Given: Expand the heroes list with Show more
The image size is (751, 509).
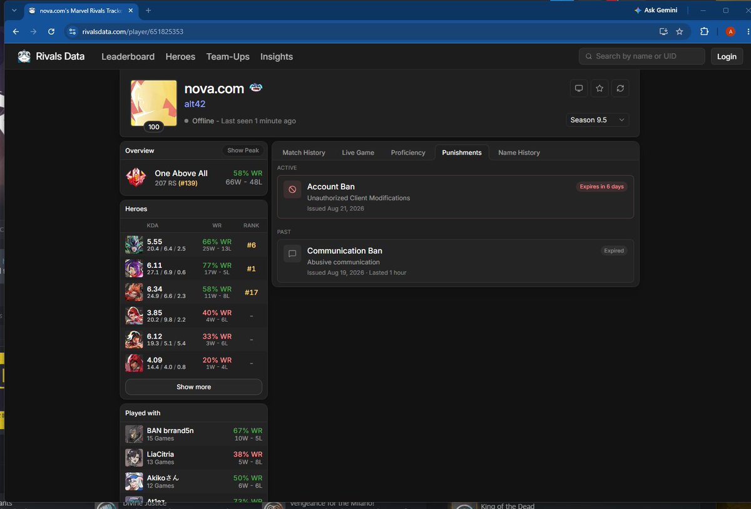Looking at the screenshot, I should (x=193, y=387).
